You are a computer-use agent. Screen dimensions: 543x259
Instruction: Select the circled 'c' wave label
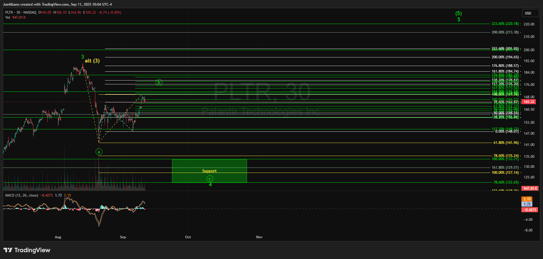point(210,178)
